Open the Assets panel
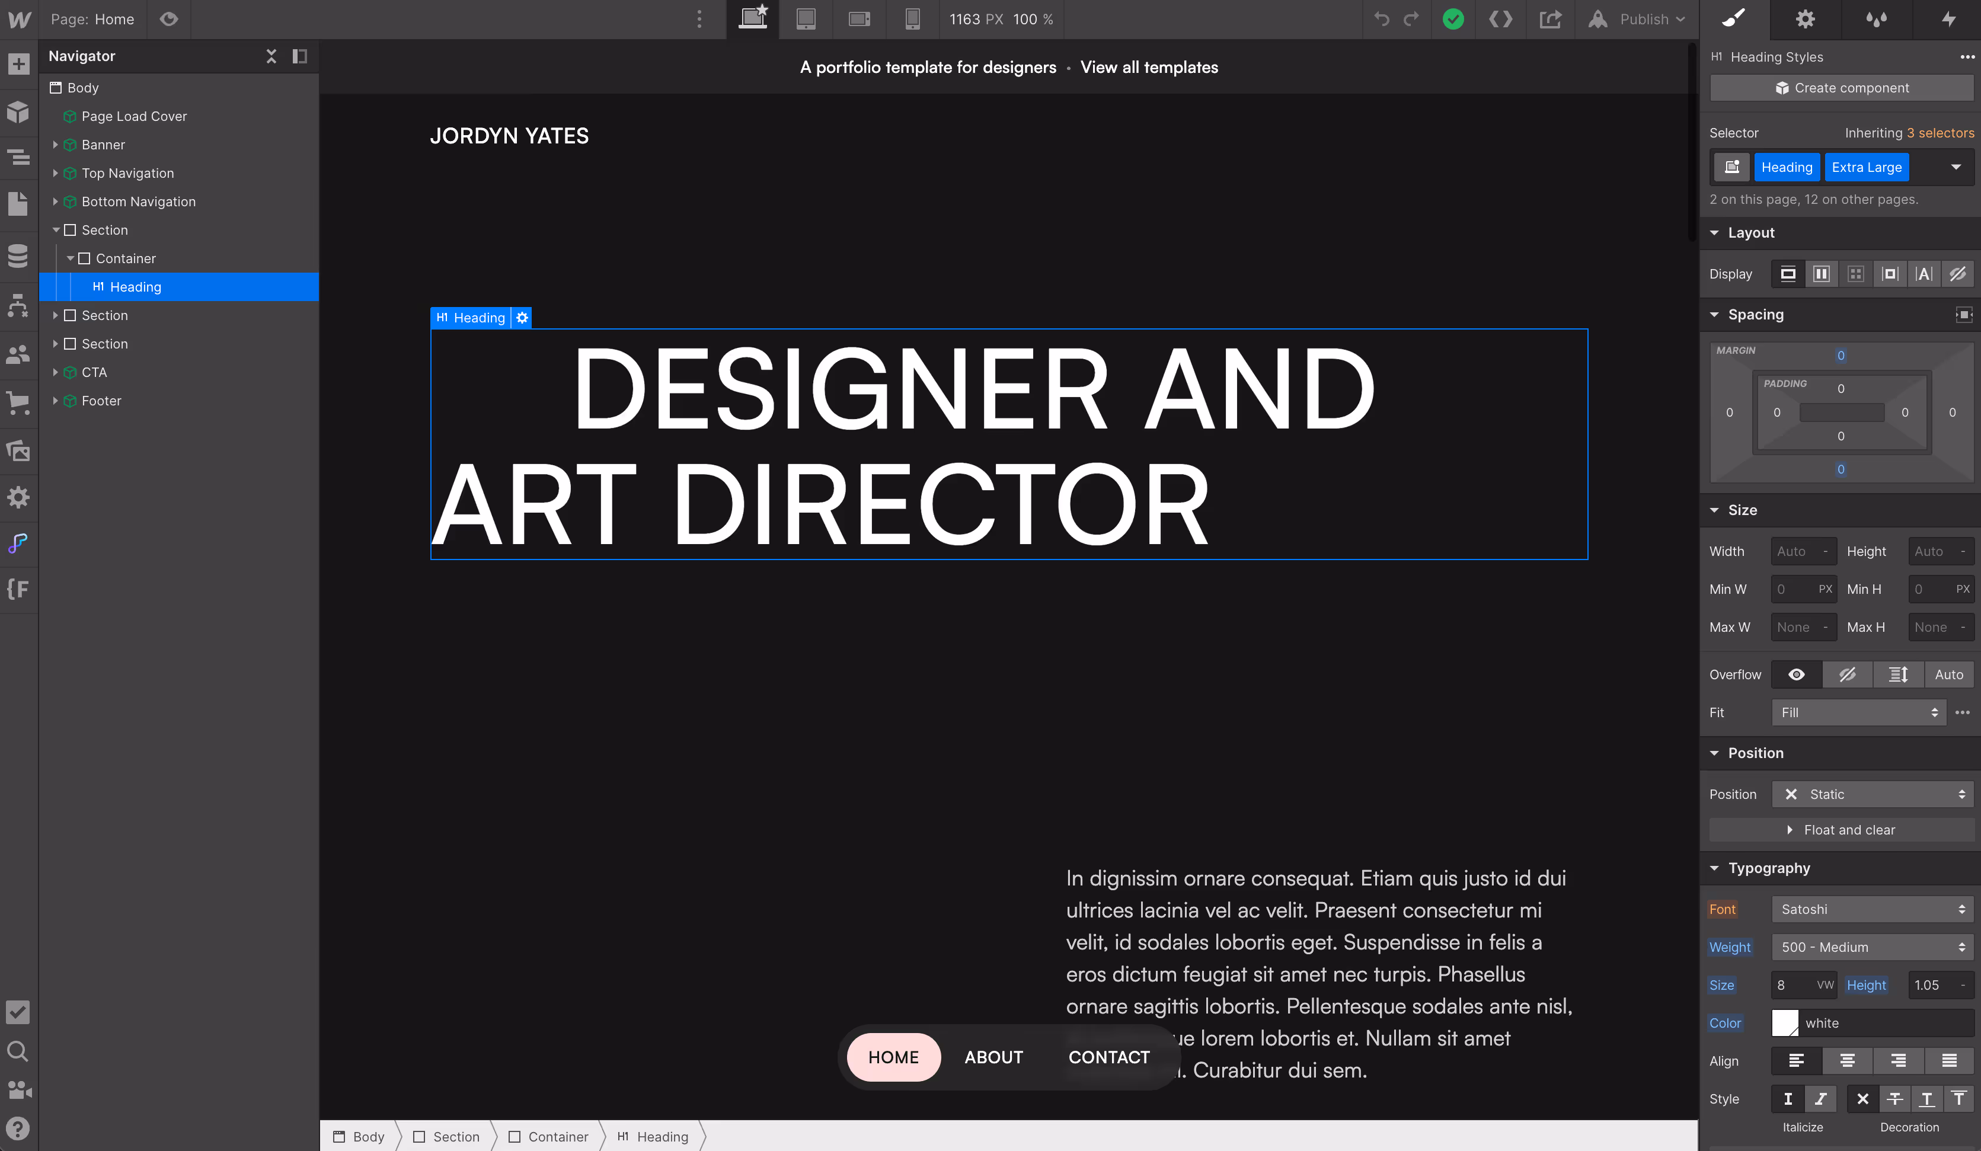 pos(19,450)
